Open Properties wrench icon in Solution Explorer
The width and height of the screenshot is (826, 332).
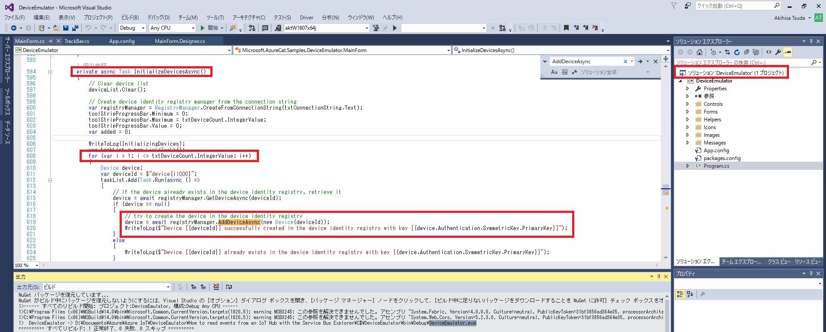click(x=778, y=52)
